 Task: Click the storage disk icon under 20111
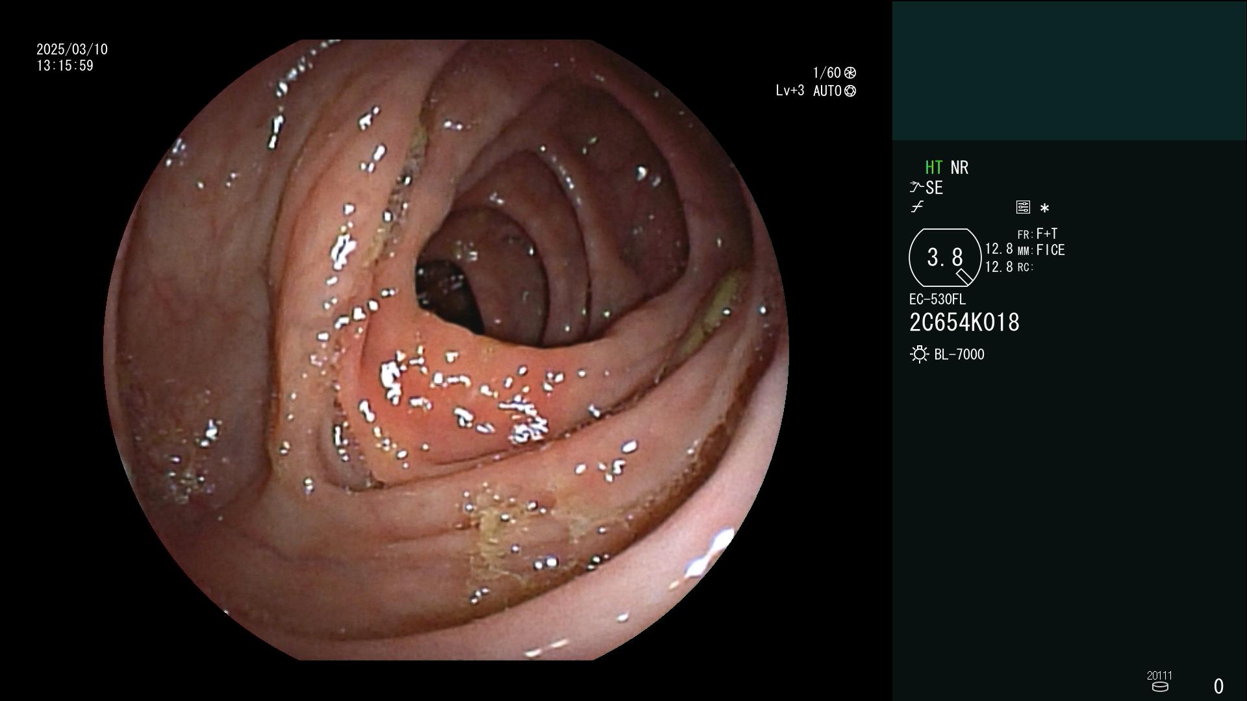[x=1160, y=687]
